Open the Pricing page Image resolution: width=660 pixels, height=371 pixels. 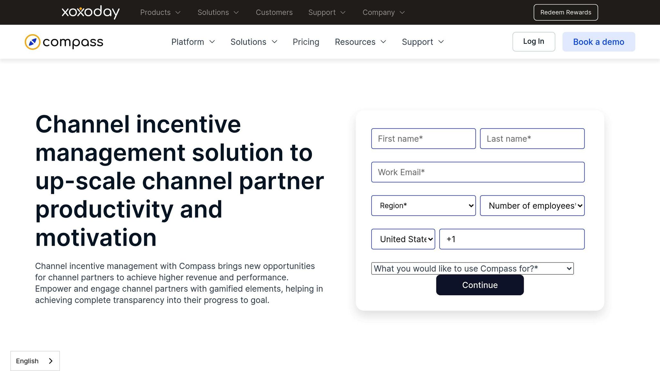pos(306,42)
